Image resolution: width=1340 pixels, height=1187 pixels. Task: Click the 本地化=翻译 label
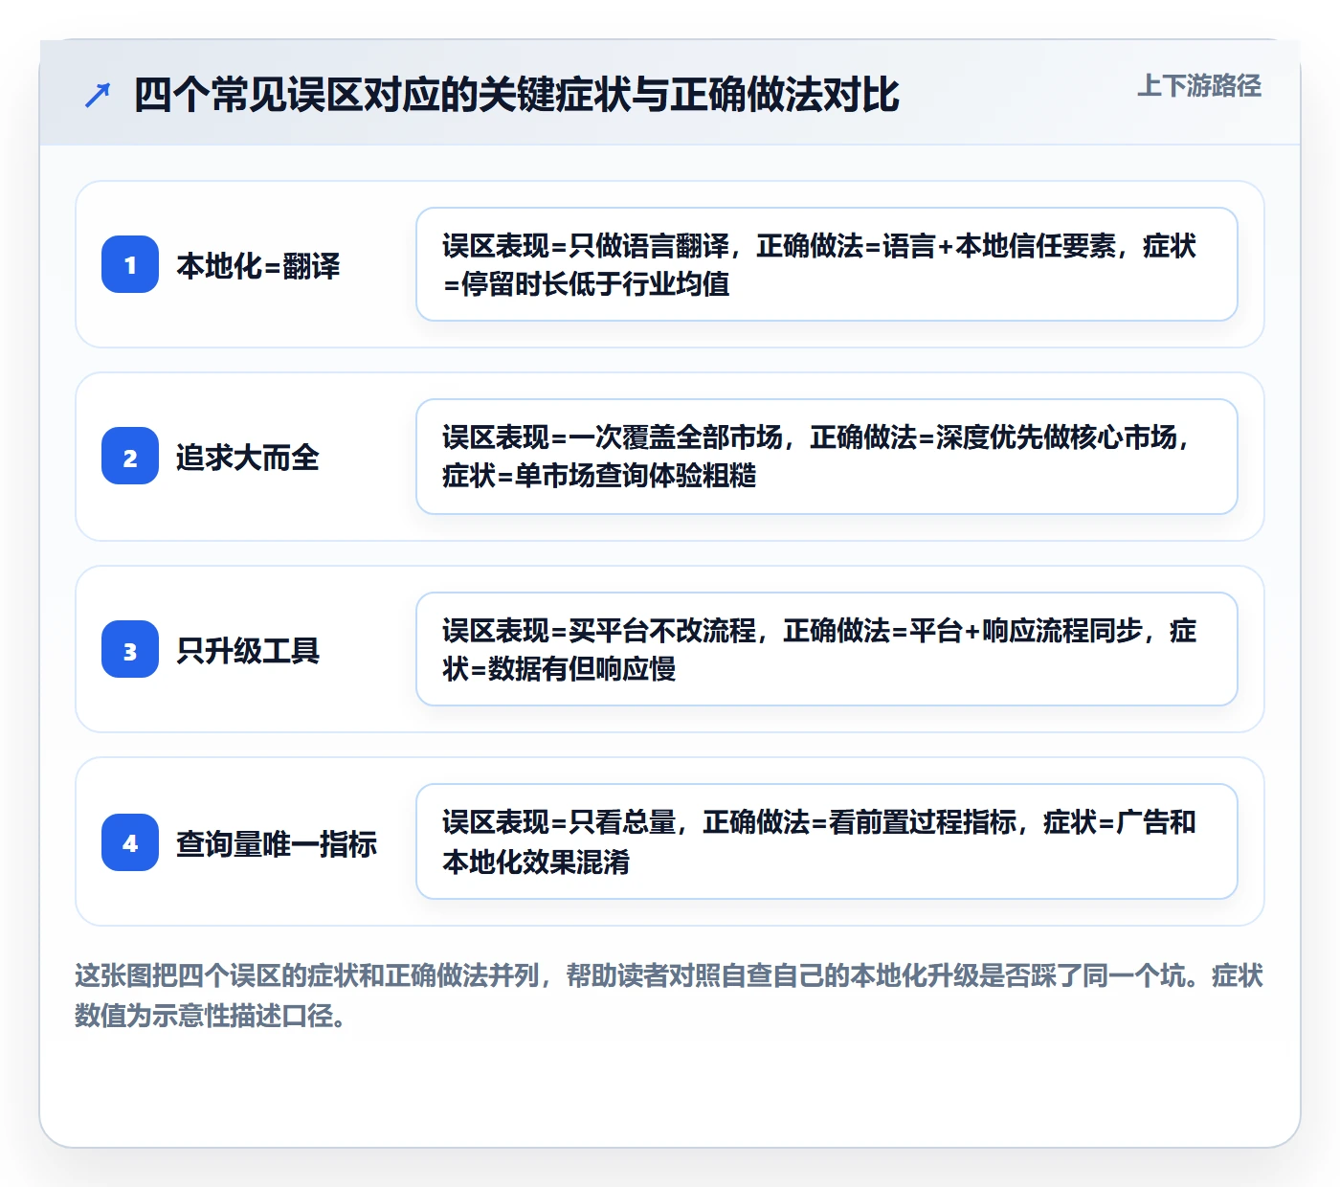point(258,265)
